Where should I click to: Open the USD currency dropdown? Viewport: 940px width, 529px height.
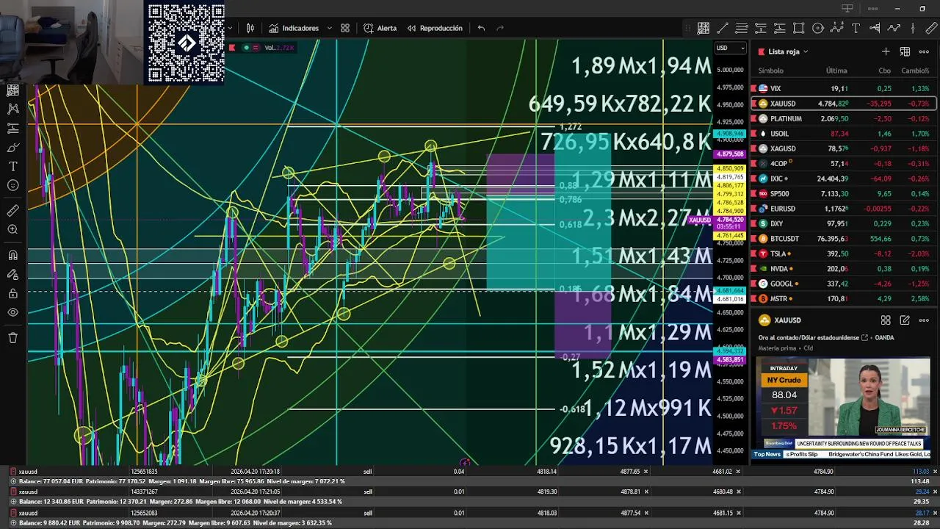(730, 48)
